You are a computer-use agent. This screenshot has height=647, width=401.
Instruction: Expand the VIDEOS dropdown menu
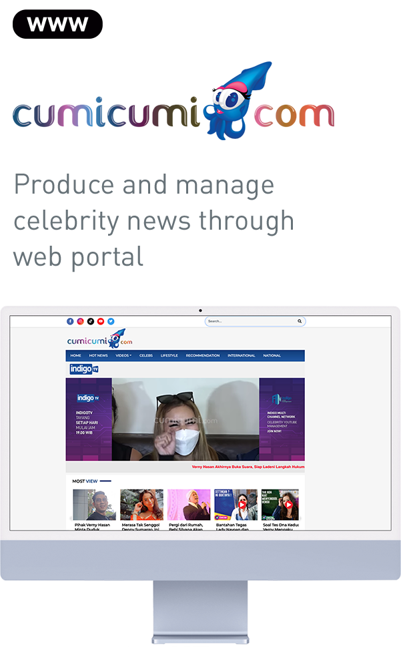pyautogui.click(x=123, y=356)
